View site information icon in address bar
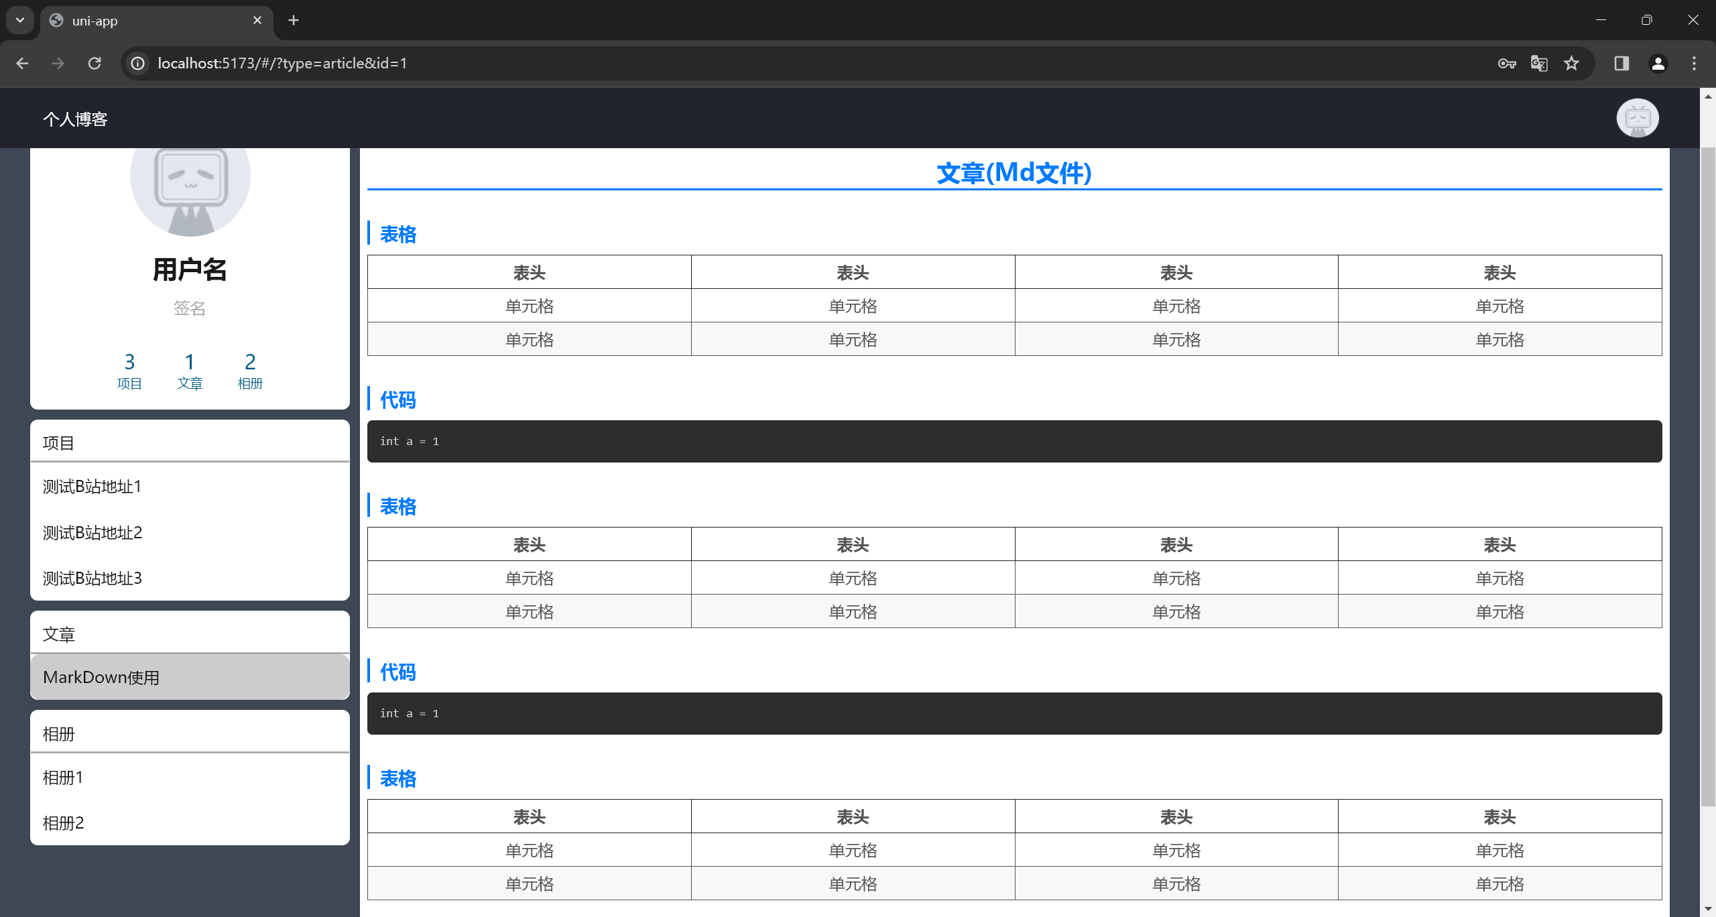Screen dimensions: 1716x917 tap(137, 63)
